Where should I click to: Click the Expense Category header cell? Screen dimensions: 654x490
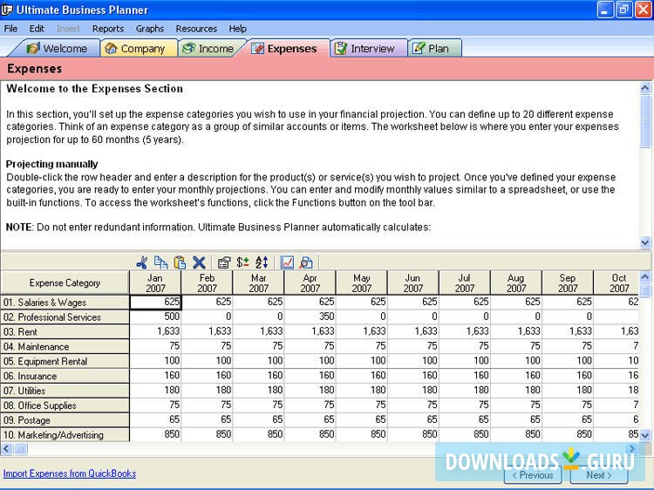pyautogui.click(x=65, y=282)
